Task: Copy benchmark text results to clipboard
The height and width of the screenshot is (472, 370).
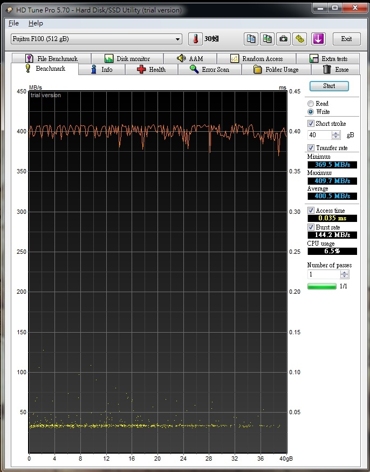Action: click(251, 39)
